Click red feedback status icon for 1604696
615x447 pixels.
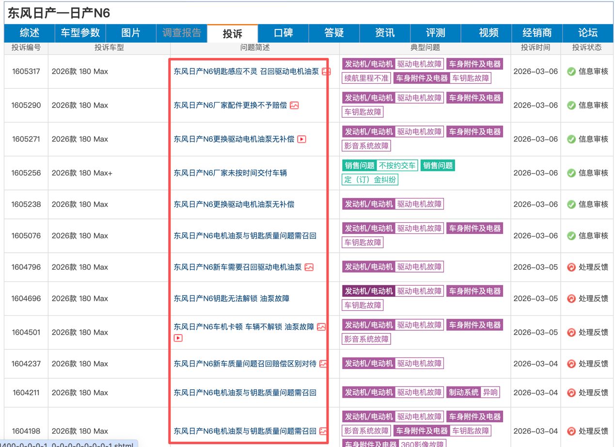571,298
